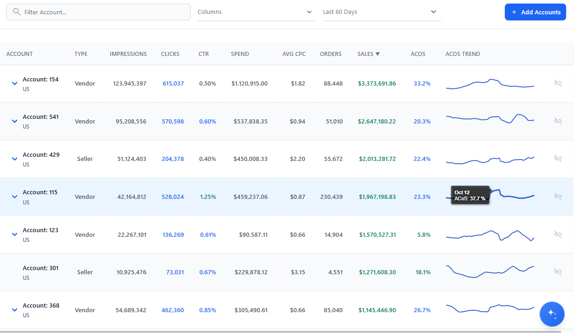Click the unlink icon for Account: 429
574x333 pixels.
click(x=558, y=159)
